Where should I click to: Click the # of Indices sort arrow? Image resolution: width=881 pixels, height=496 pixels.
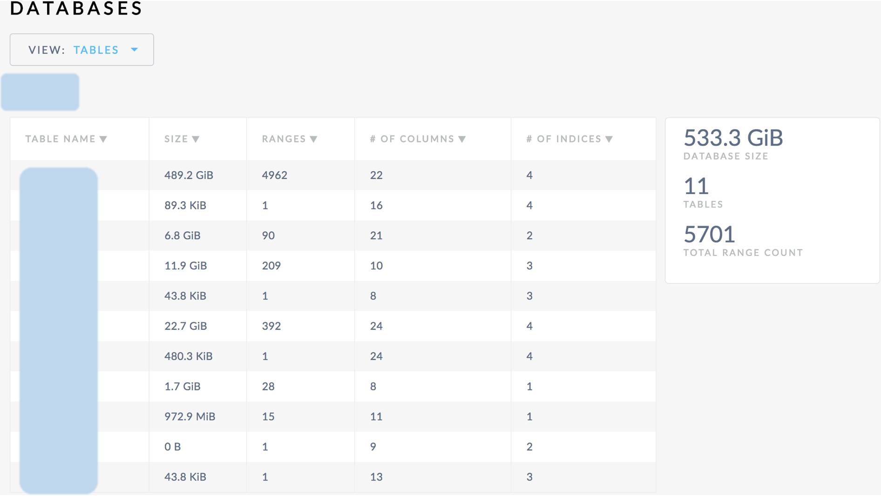point(609,139)
